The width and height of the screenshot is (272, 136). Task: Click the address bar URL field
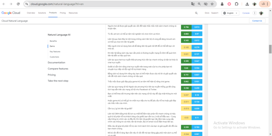(103, 4)
